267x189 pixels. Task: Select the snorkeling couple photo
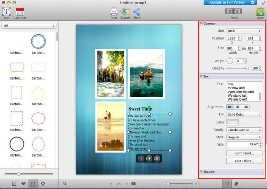146,74
